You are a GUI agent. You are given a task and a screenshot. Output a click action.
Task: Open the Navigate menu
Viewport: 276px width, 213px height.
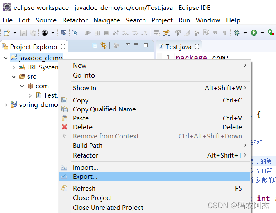pyautogui.click(x=106, y=20)
